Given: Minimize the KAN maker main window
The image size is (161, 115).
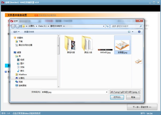Looking at the screenshot, I should [150, 3].
